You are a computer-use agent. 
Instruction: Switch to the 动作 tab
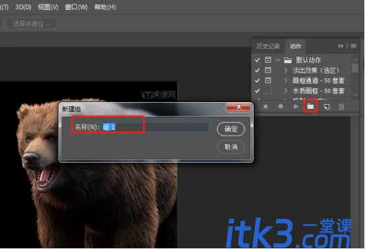tap(295, 46)
